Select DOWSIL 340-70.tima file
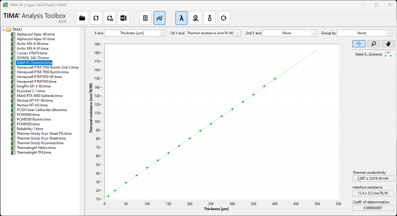The image size is (397, 216). tap(33, 58)
